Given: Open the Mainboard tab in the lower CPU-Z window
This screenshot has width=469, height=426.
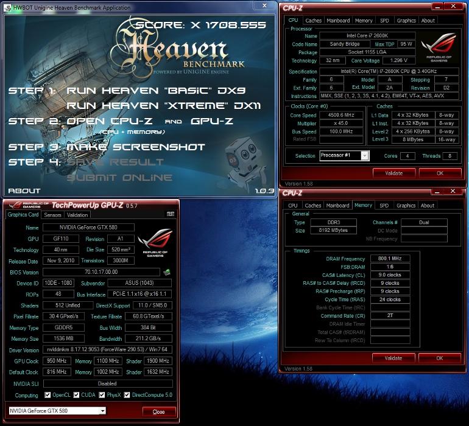Looking at the screenshot, I should (x=337, y=205).
